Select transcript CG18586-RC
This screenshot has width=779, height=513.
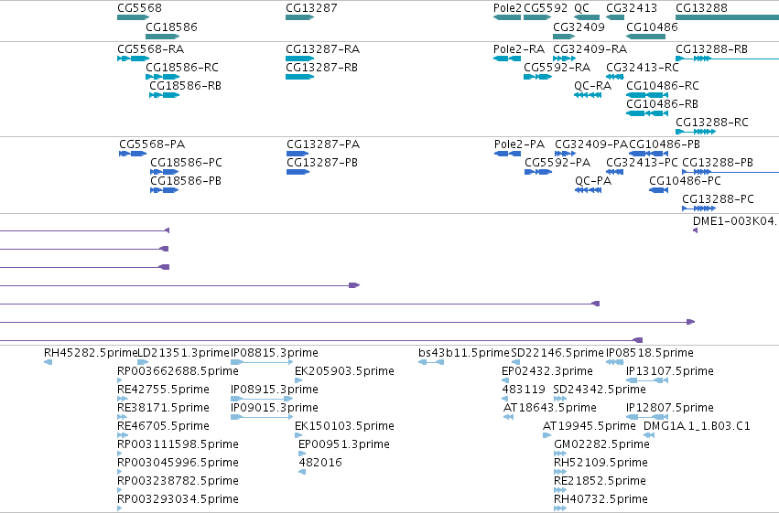point(182,68)
